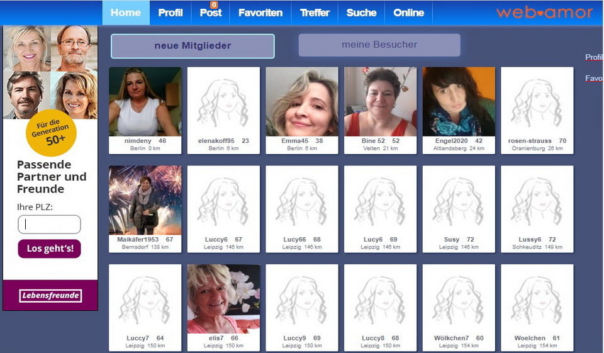Click the Suche navigation item

coord(361,13)
